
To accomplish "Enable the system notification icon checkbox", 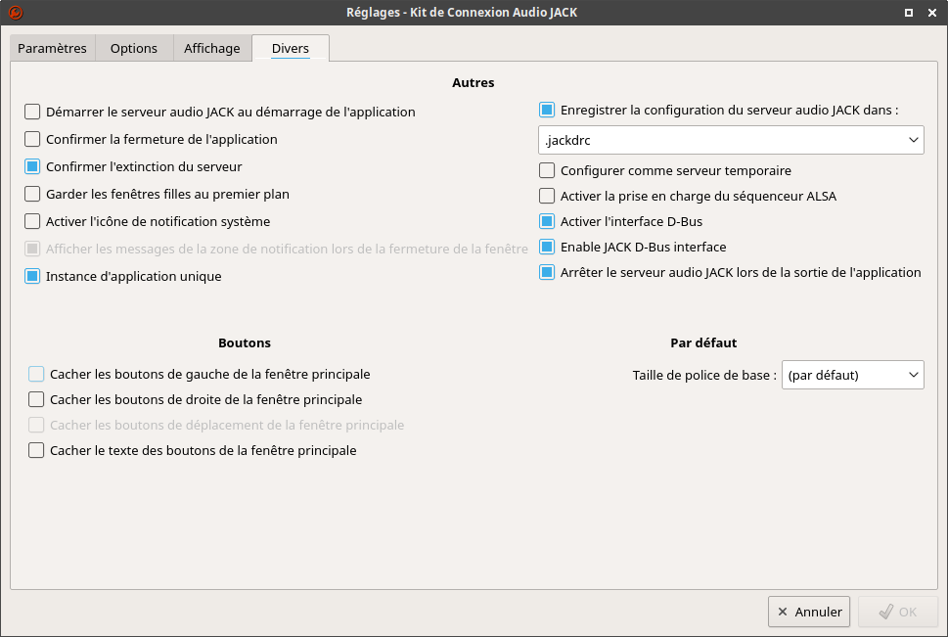I will 33,221.
